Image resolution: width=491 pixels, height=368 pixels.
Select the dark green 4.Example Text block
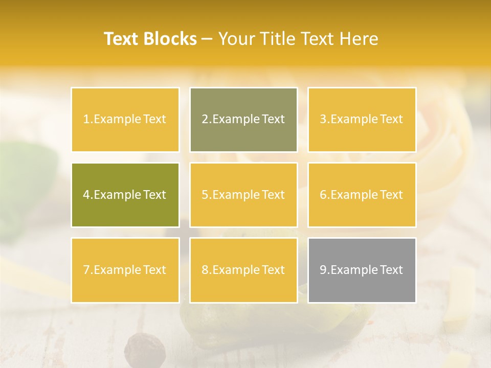(x=125, y=195)
